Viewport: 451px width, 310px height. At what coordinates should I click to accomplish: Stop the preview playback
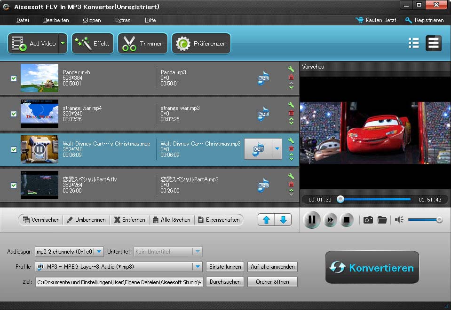(x=347, y=220)
